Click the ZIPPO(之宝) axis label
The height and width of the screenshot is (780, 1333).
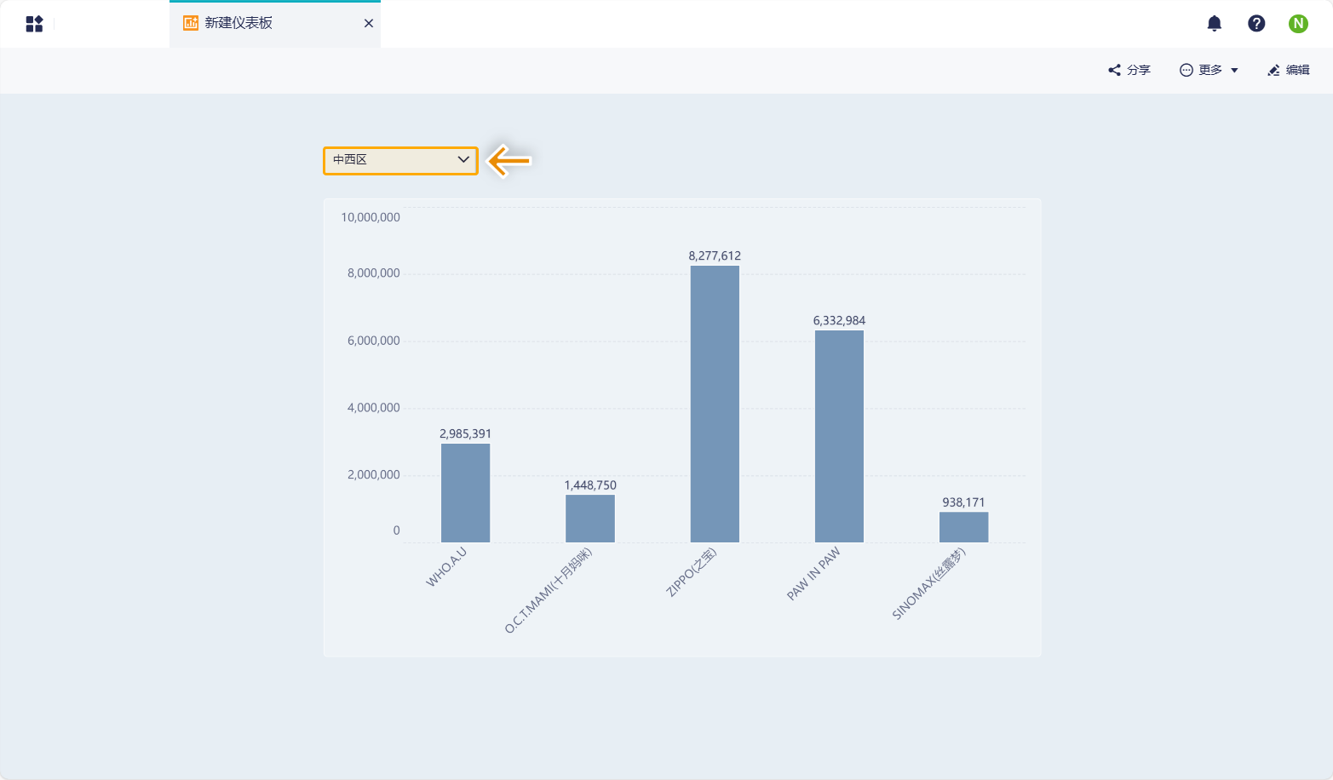click(692, 572)
